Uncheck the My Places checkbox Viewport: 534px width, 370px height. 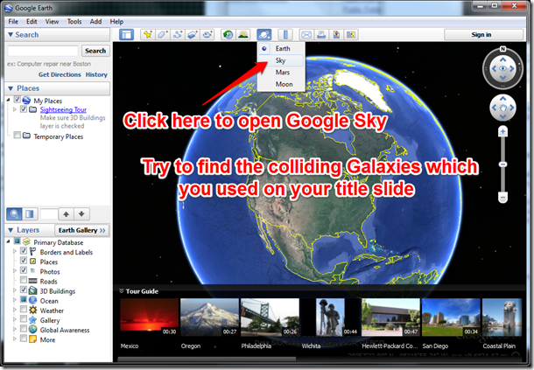pos(17,100)
